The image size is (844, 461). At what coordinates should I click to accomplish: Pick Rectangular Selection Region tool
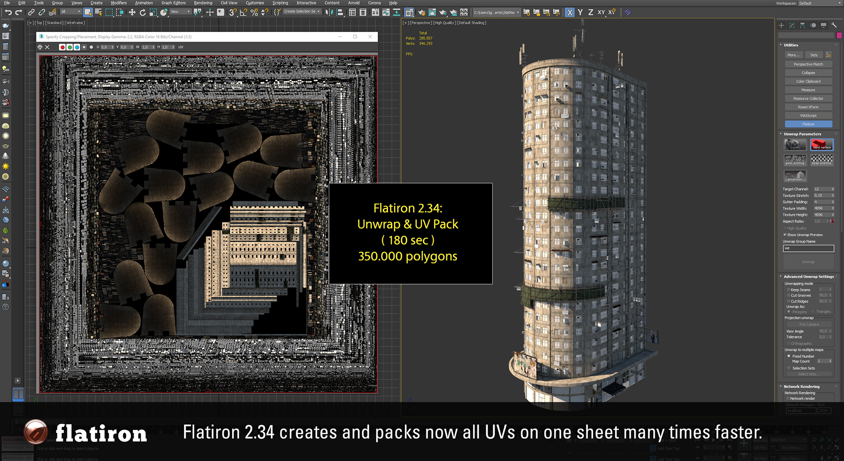click(x=109, y=12)
